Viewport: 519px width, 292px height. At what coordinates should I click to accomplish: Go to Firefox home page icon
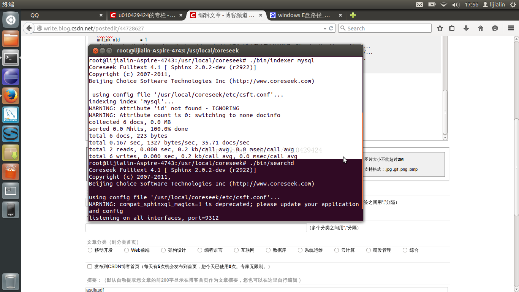pos(481,28)
